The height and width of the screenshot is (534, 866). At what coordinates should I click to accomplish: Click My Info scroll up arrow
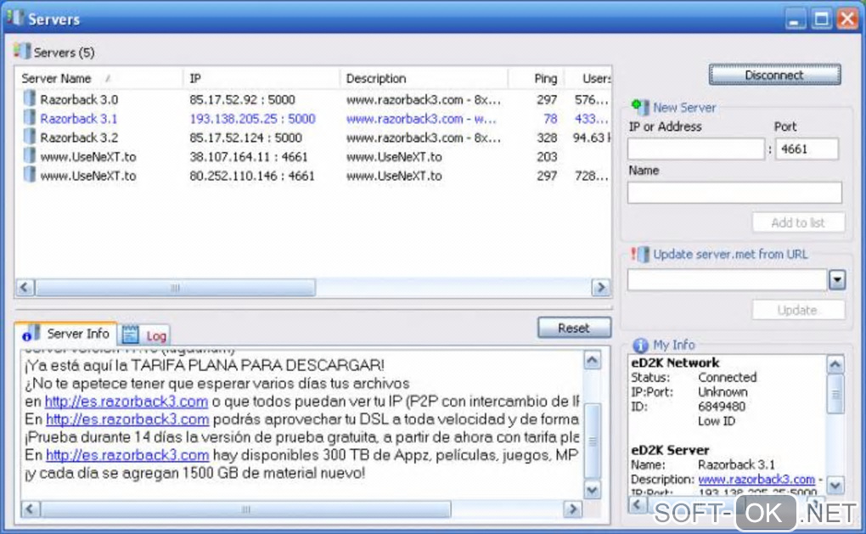[x=835, y=364]
